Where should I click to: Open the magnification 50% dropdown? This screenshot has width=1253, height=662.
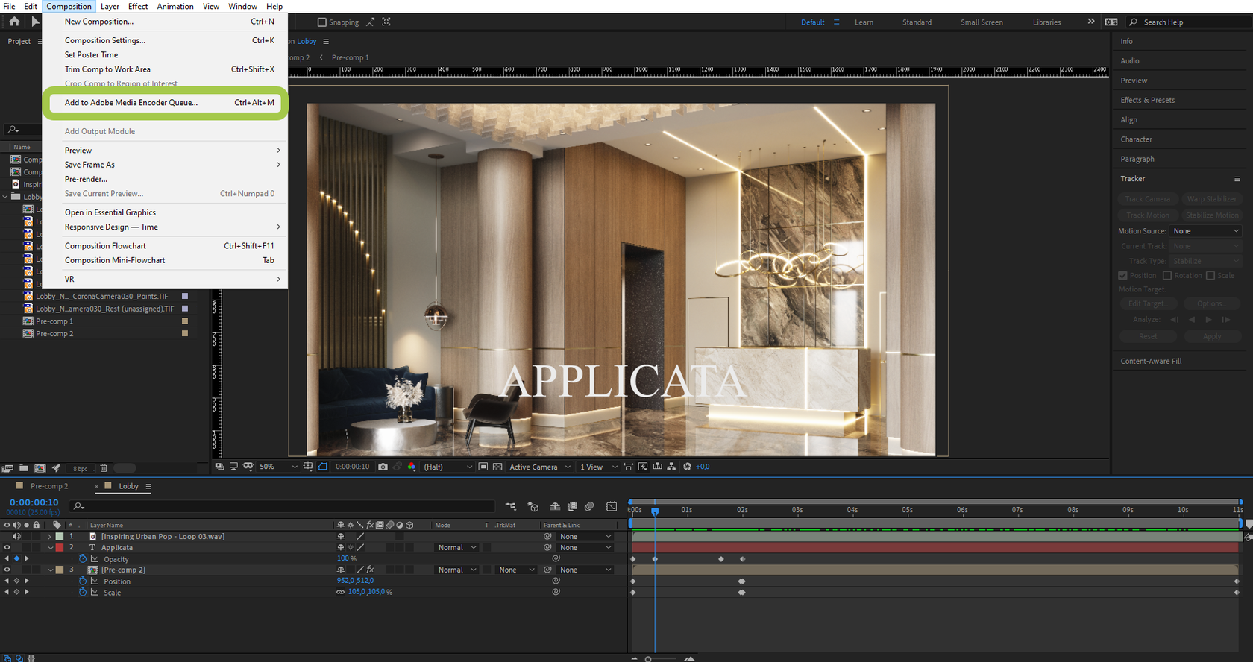(278, 467)
